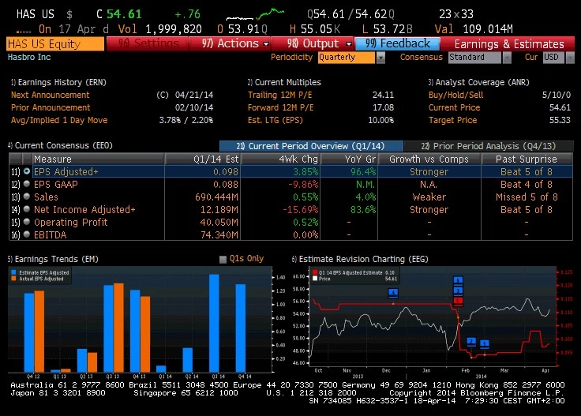Click event marker 5 on the revision chart

click(458, 280)
